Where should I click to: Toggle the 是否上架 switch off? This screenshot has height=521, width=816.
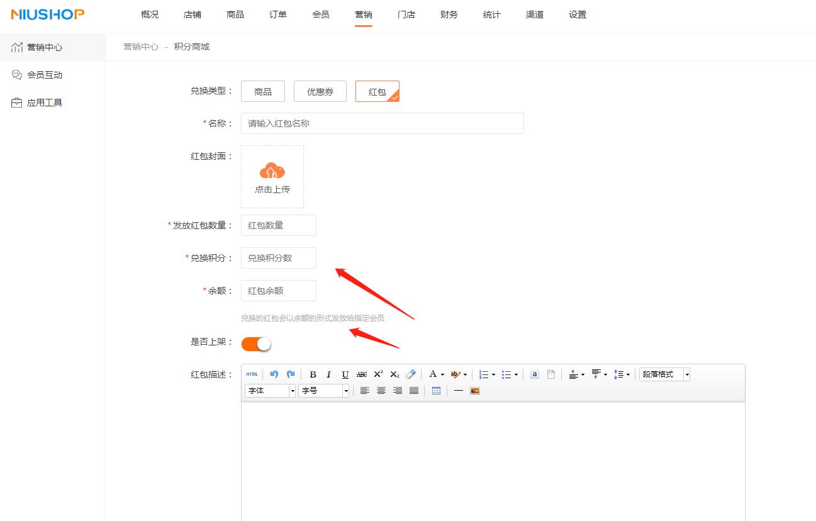click(x=255, y=344)
